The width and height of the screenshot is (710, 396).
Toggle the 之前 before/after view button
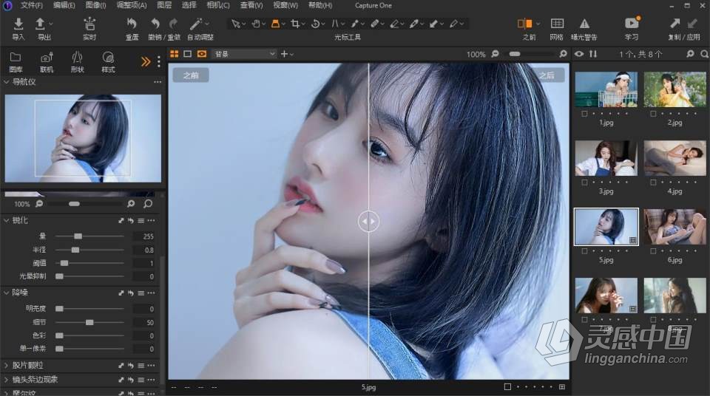point(524,24)
